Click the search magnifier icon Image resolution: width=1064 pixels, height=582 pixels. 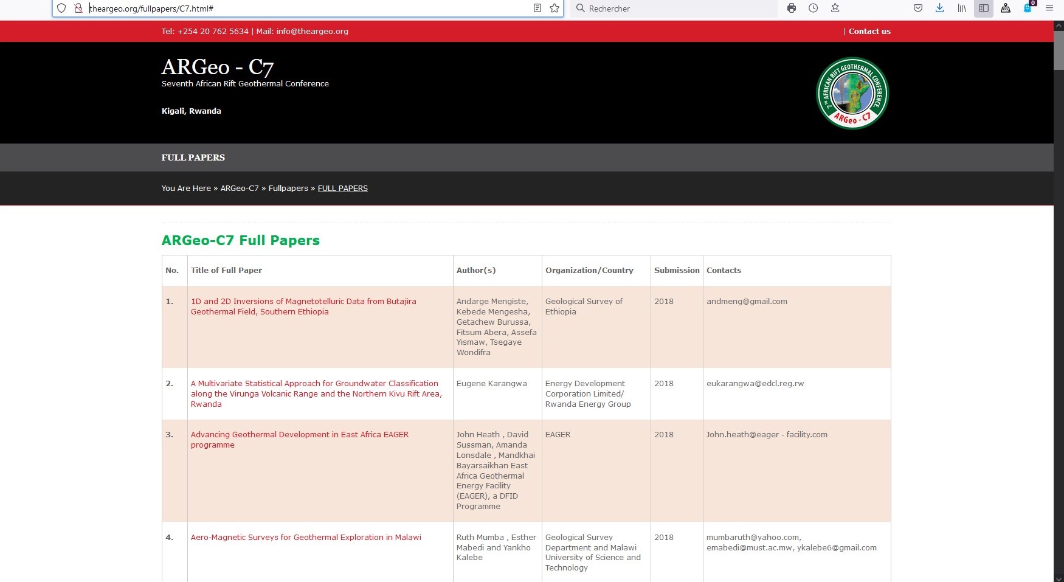[x=581, y=8]
